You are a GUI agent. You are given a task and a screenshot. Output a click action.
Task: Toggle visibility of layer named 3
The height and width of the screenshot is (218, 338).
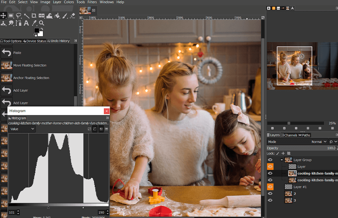(x=270, y=200)
